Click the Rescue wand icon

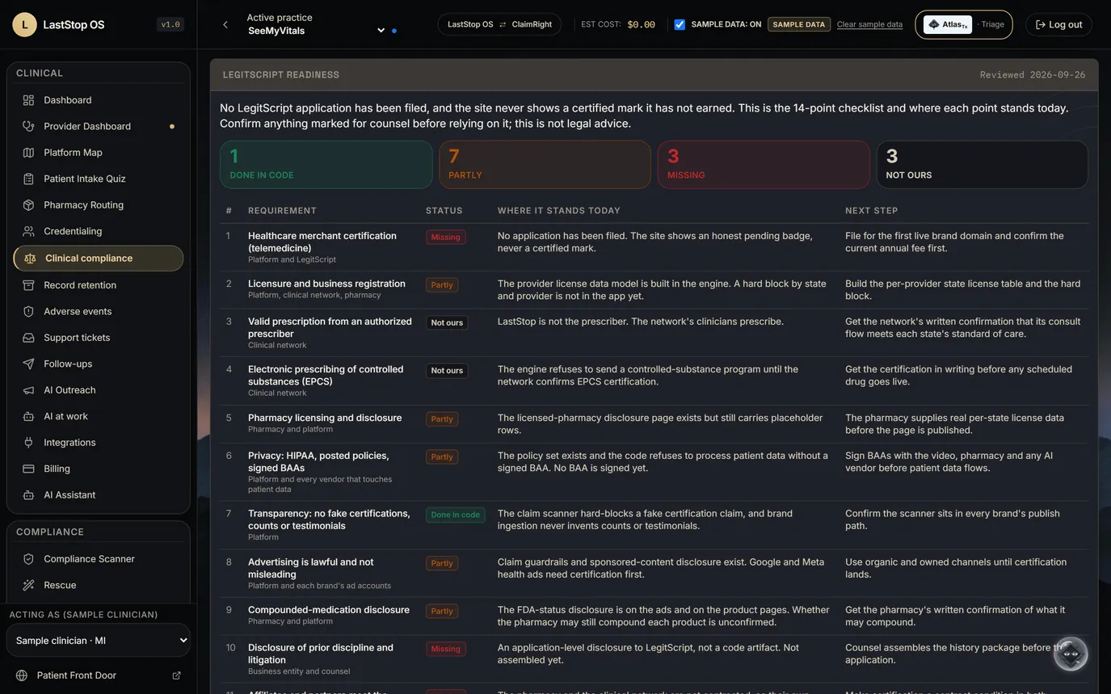28,585
